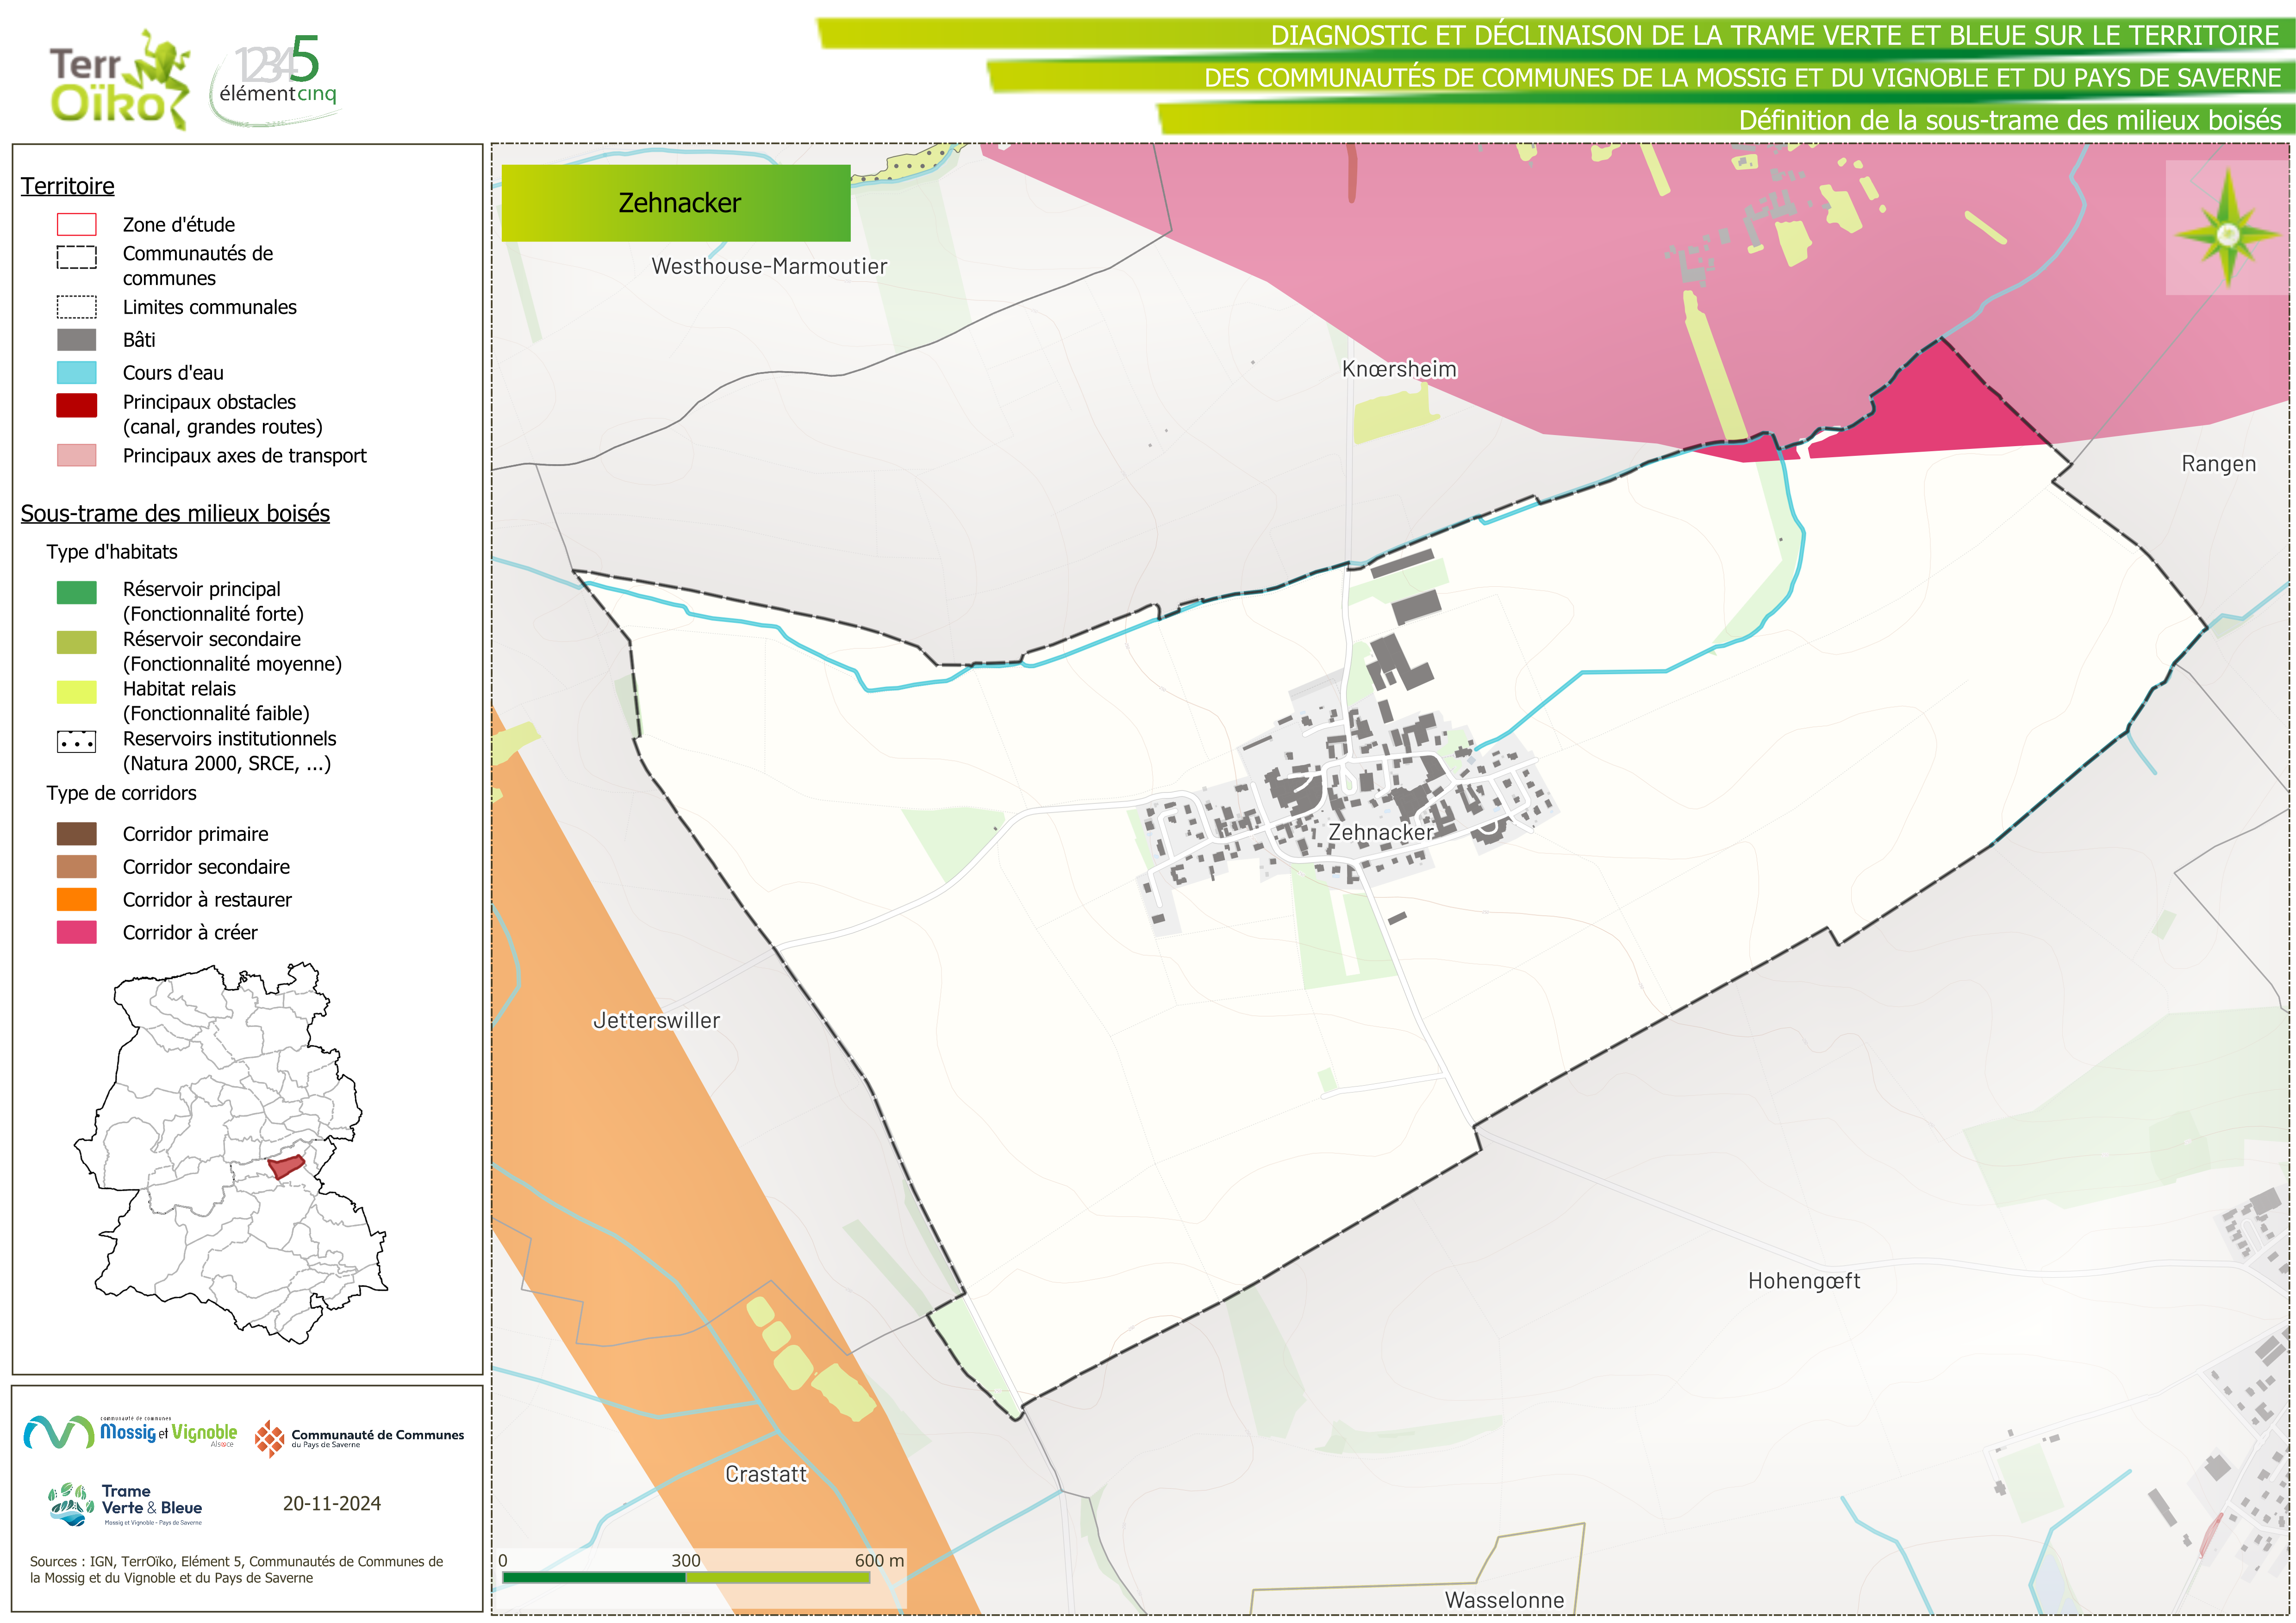The image size is (2296, 1623).
Task: Click the Zone d'étude red outlined box
Action: tap(77, 224)
